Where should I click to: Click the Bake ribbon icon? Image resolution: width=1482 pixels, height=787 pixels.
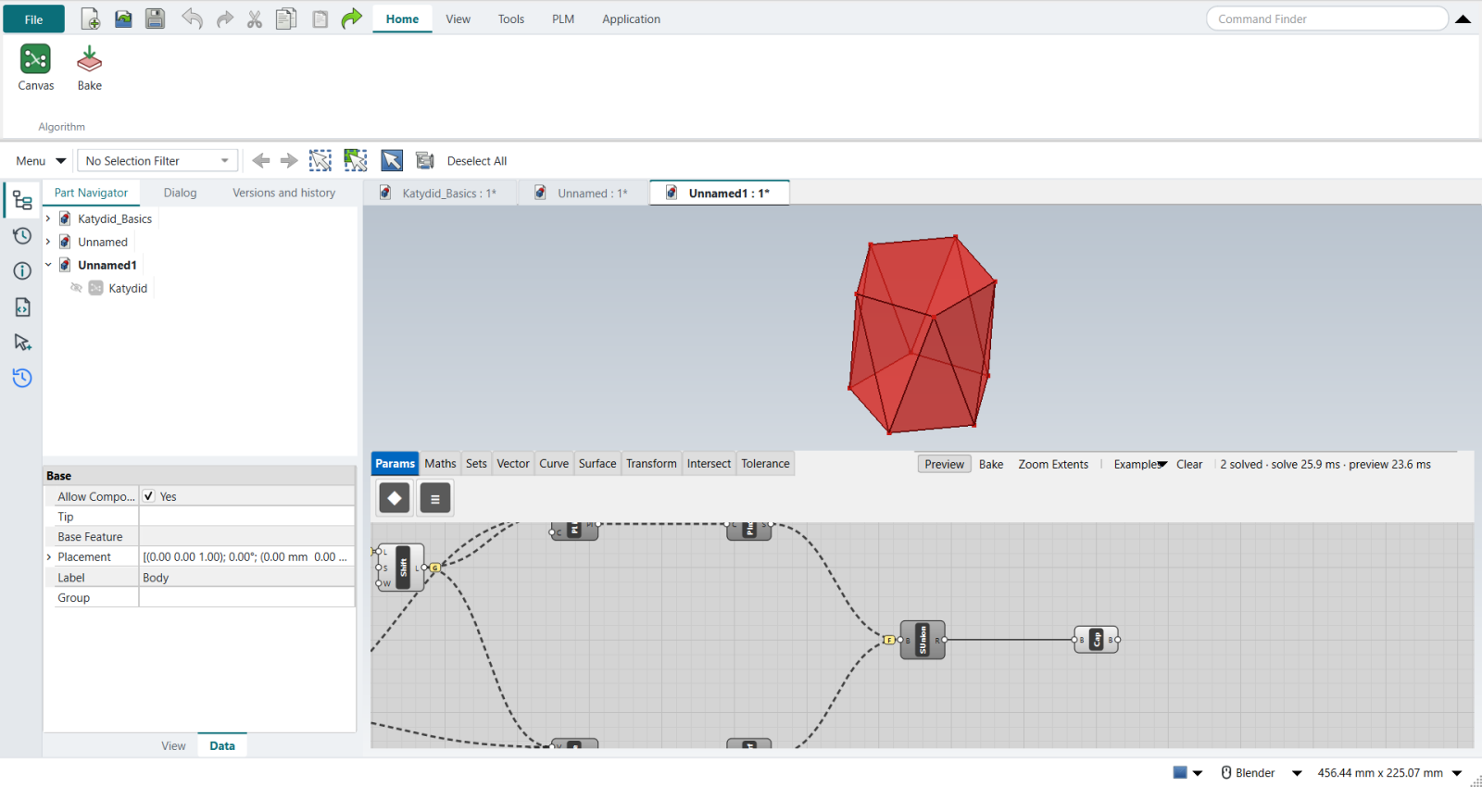89,68
